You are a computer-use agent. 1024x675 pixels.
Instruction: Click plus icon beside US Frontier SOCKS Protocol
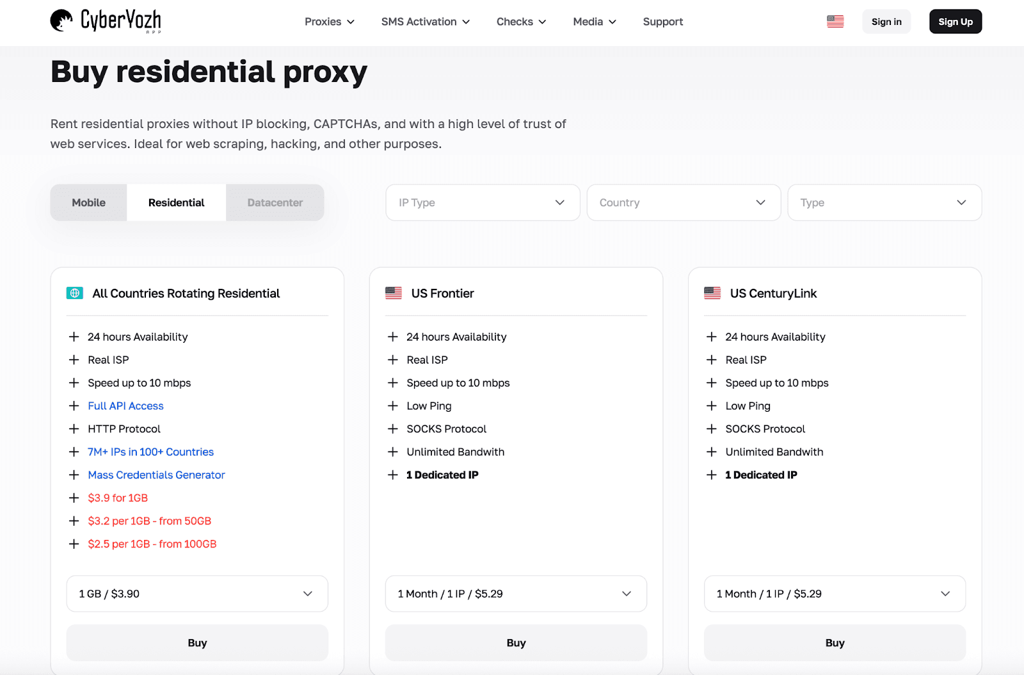(x=393, y=429)
